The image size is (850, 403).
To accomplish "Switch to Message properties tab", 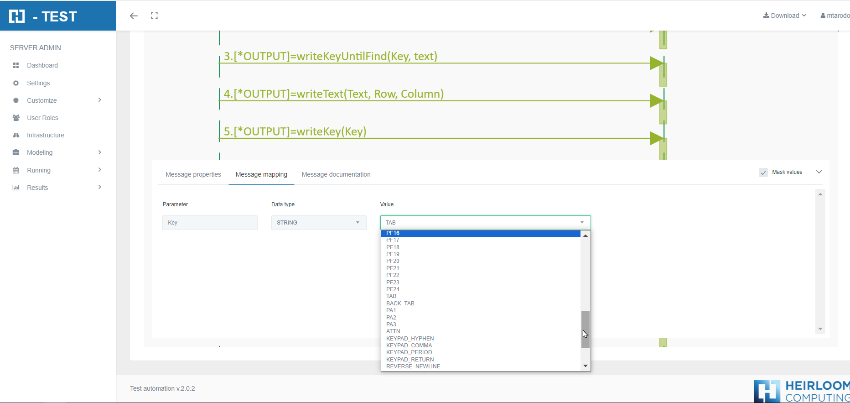I will (193, 174).
